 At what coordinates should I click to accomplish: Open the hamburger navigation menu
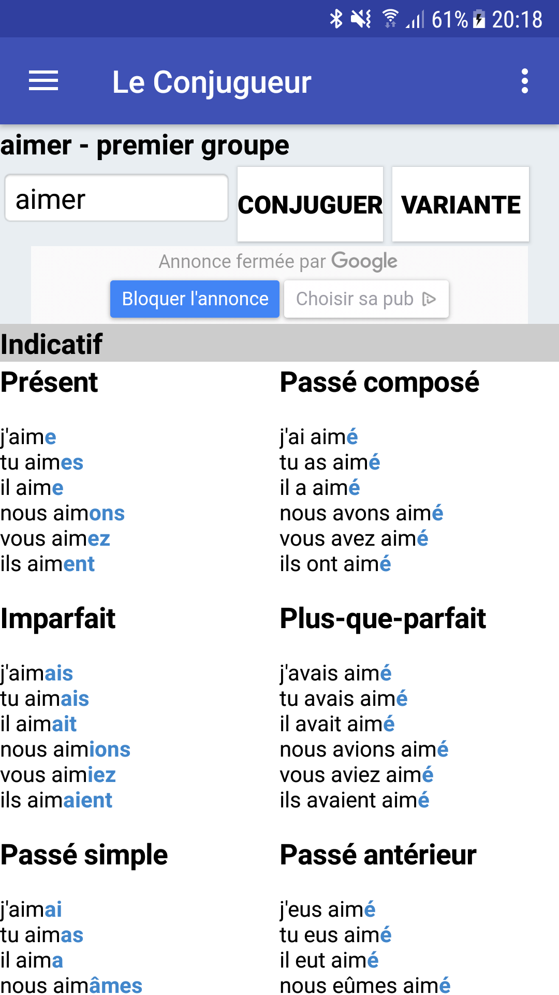(43, 81)
